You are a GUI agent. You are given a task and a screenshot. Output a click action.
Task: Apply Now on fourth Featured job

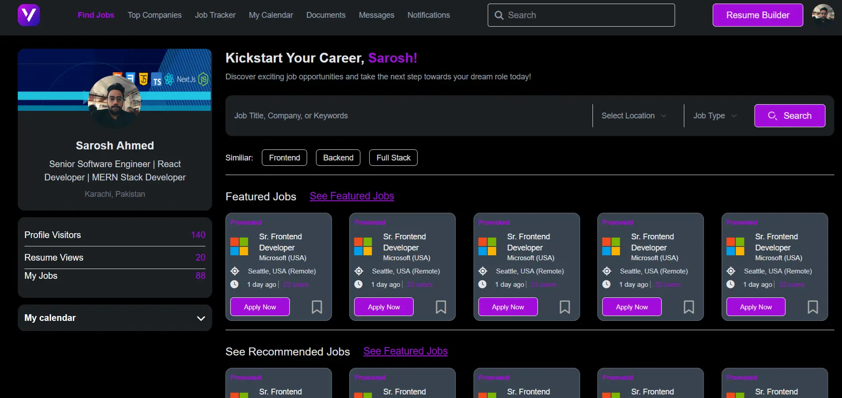point(632,307)
